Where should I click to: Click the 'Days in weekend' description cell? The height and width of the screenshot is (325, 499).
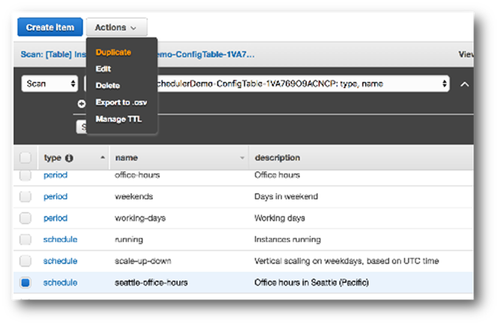point(286,197)
